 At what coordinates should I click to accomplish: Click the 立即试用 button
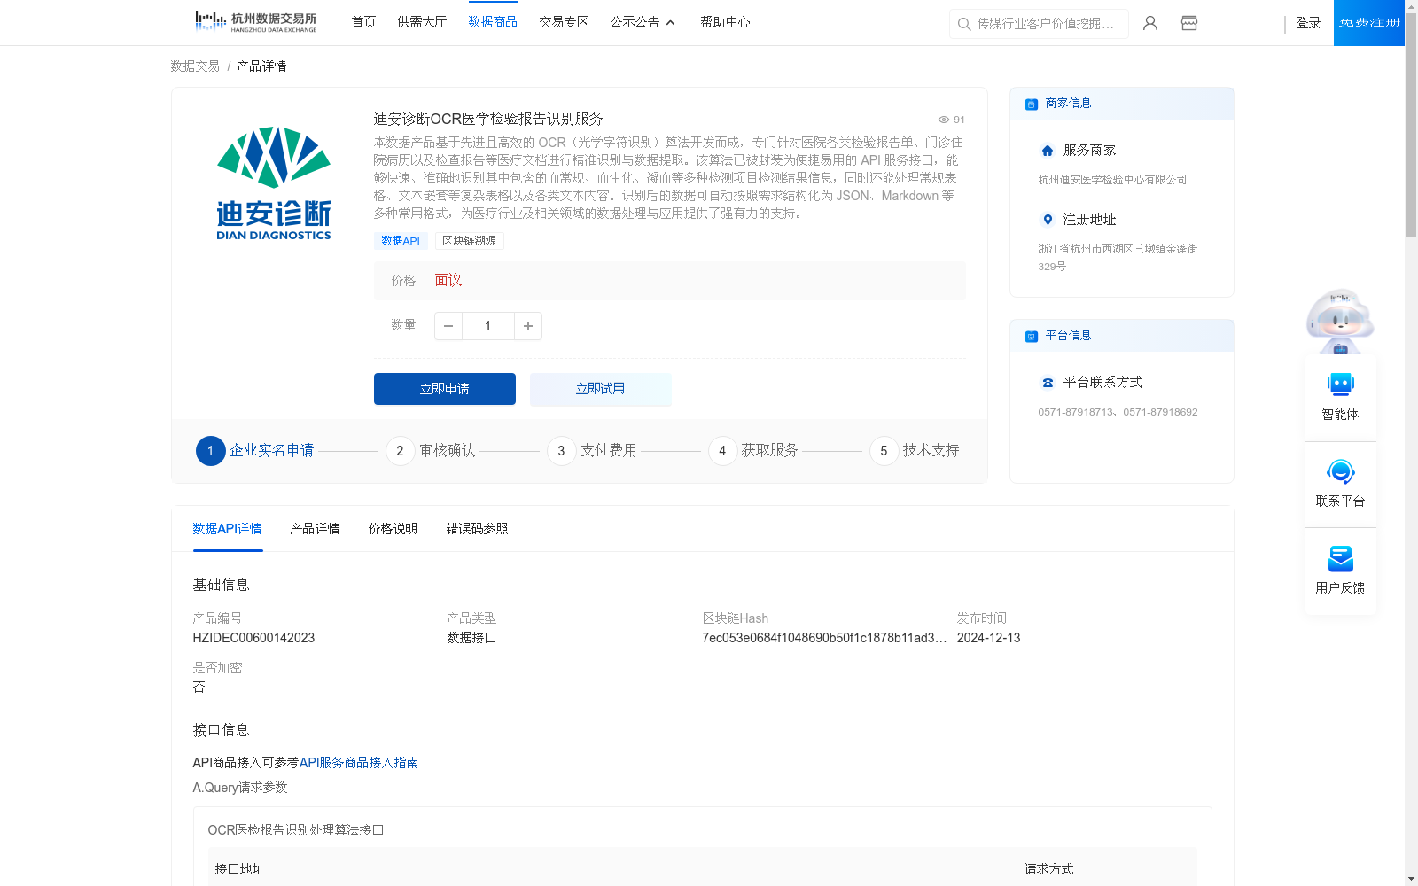click(601, 389)
